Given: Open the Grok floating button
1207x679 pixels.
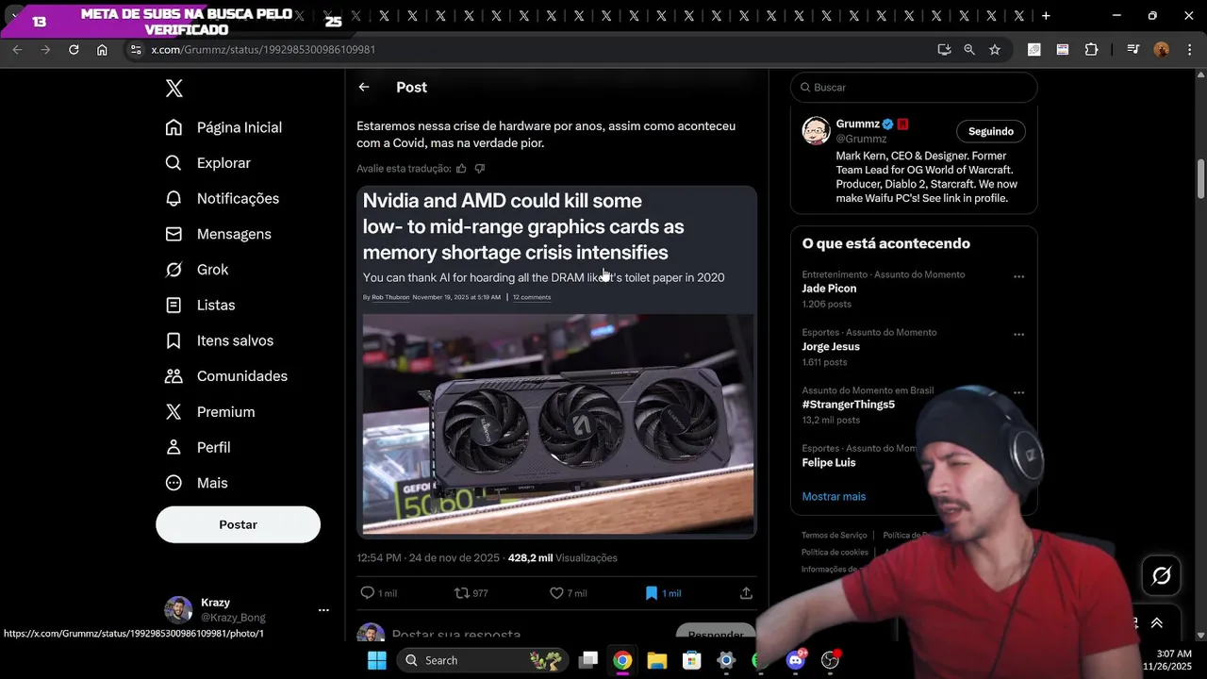Looking at the screenshot, I should [x=1161, y=575].
